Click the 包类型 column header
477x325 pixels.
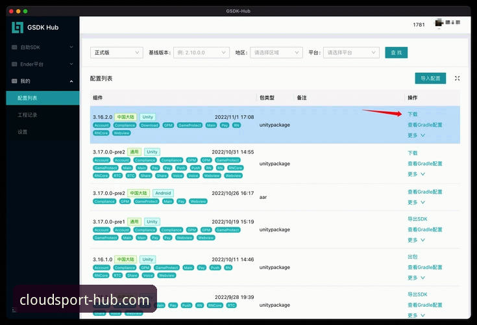pos(267,97)
